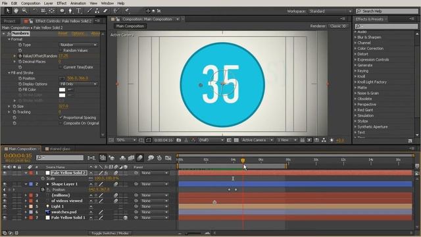
Task: Select the Zoom magnifier tool
Action: tap(24, 11)
